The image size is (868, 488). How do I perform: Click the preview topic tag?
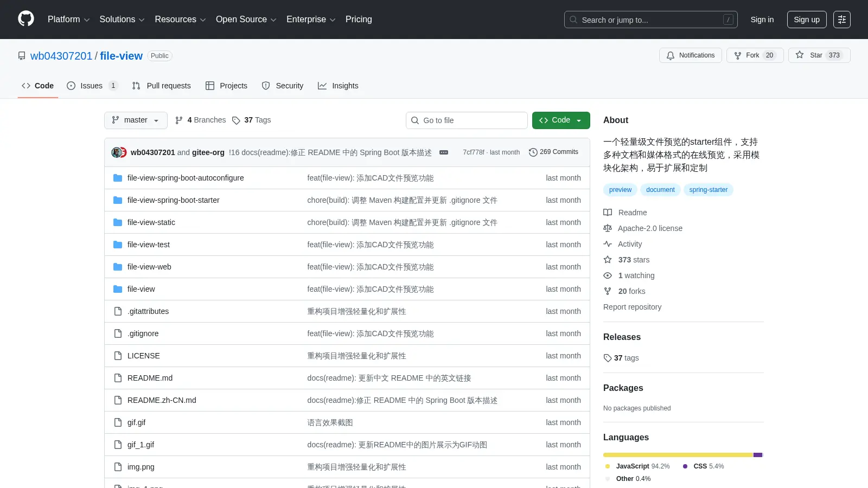620,190
